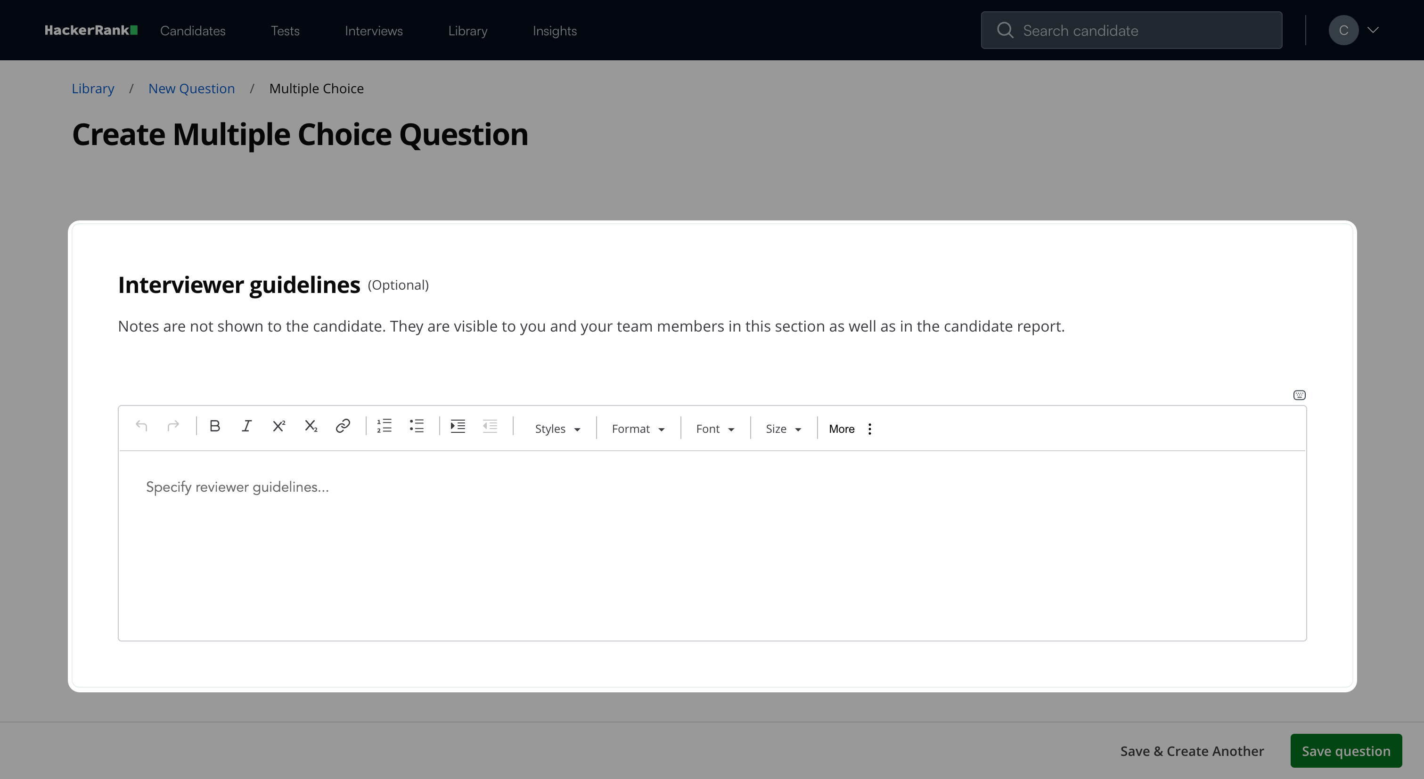1424x779 pixels.
Task: Apply superscript formatting
Action: pos(278,426)
